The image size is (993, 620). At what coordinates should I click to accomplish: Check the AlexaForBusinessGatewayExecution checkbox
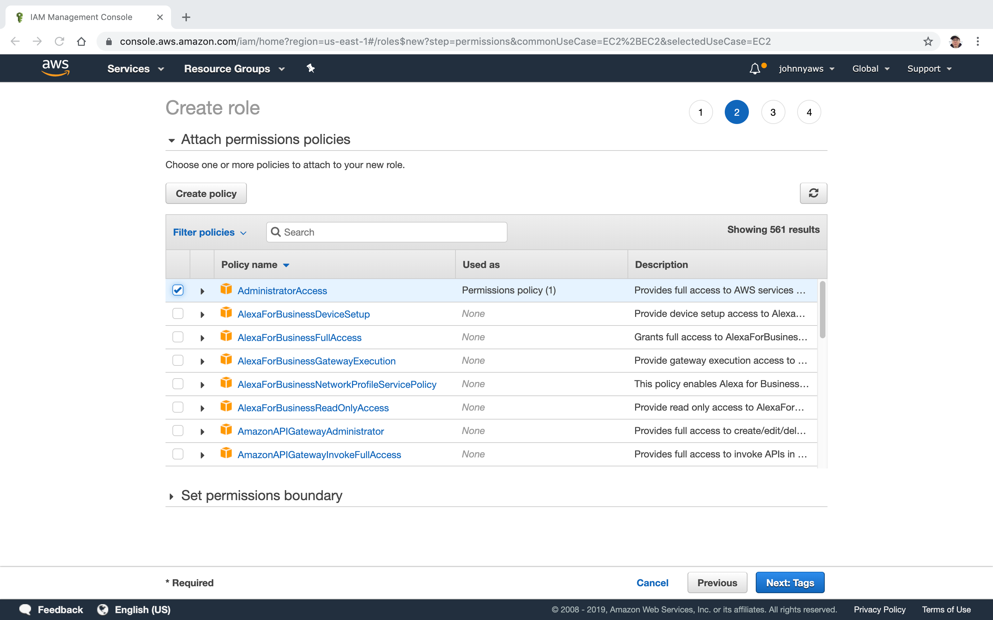tap(178, 360)
